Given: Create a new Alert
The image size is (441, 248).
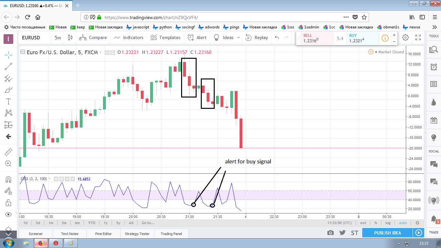Looking at the screenshot, I should (x=197, y=37).
